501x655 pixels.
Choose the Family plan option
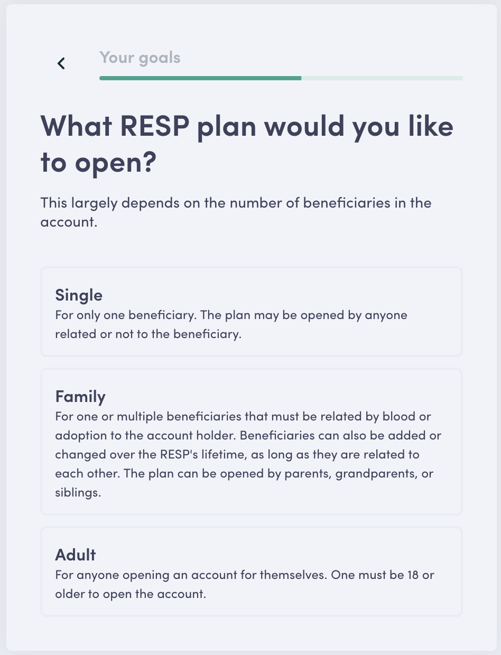(x=251, y=442)
